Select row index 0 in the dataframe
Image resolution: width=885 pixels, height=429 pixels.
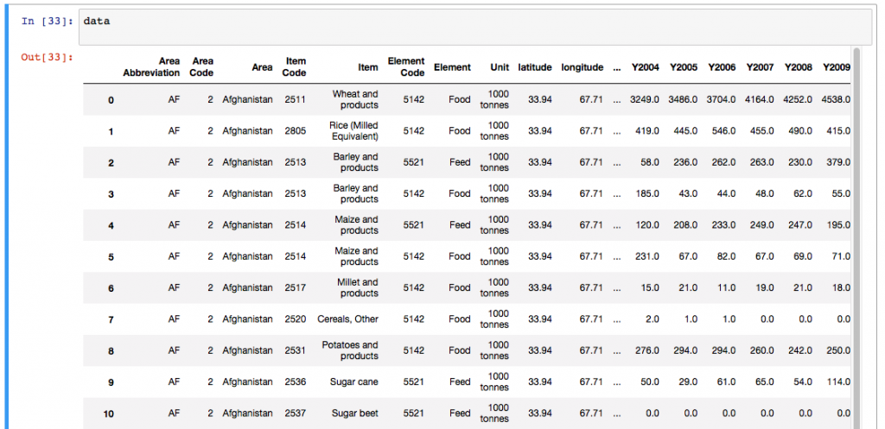coord(110,100)
